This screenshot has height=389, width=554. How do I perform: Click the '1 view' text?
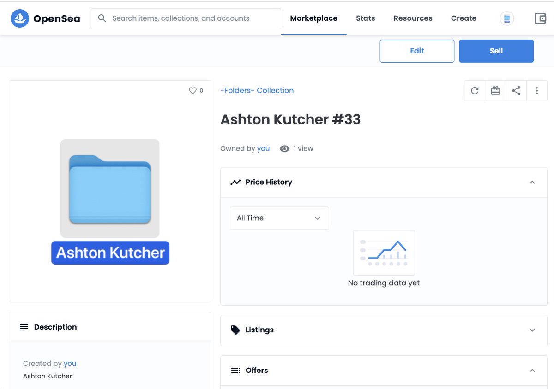click(303, 148)
